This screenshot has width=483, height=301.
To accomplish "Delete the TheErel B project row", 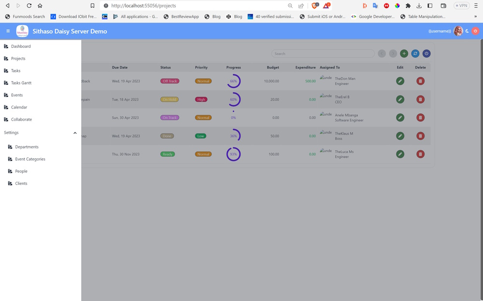I will click(421, 99).
